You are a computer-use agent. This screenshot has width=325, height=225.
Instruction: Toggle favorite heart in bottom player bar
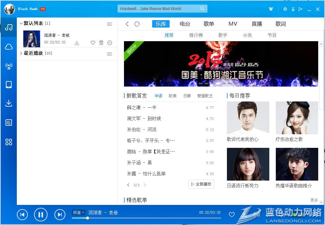(231, 214)
